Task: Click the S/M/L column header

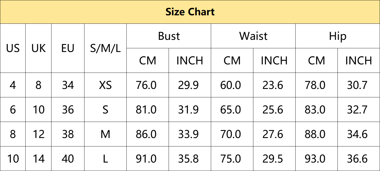Action: tap(105, 48)
